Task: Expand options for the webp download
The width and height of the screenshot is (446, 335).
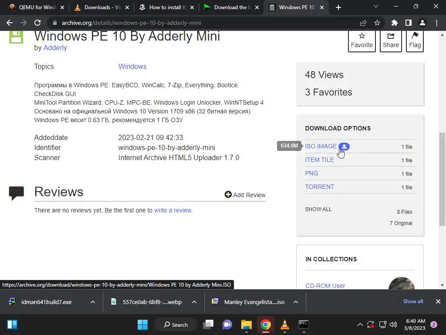Action: coord(194,302)
